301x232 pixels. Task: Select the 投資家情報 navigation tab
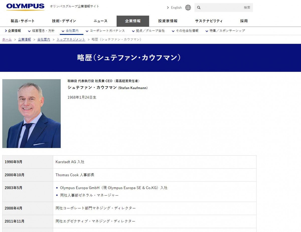[x=168, y=21]
